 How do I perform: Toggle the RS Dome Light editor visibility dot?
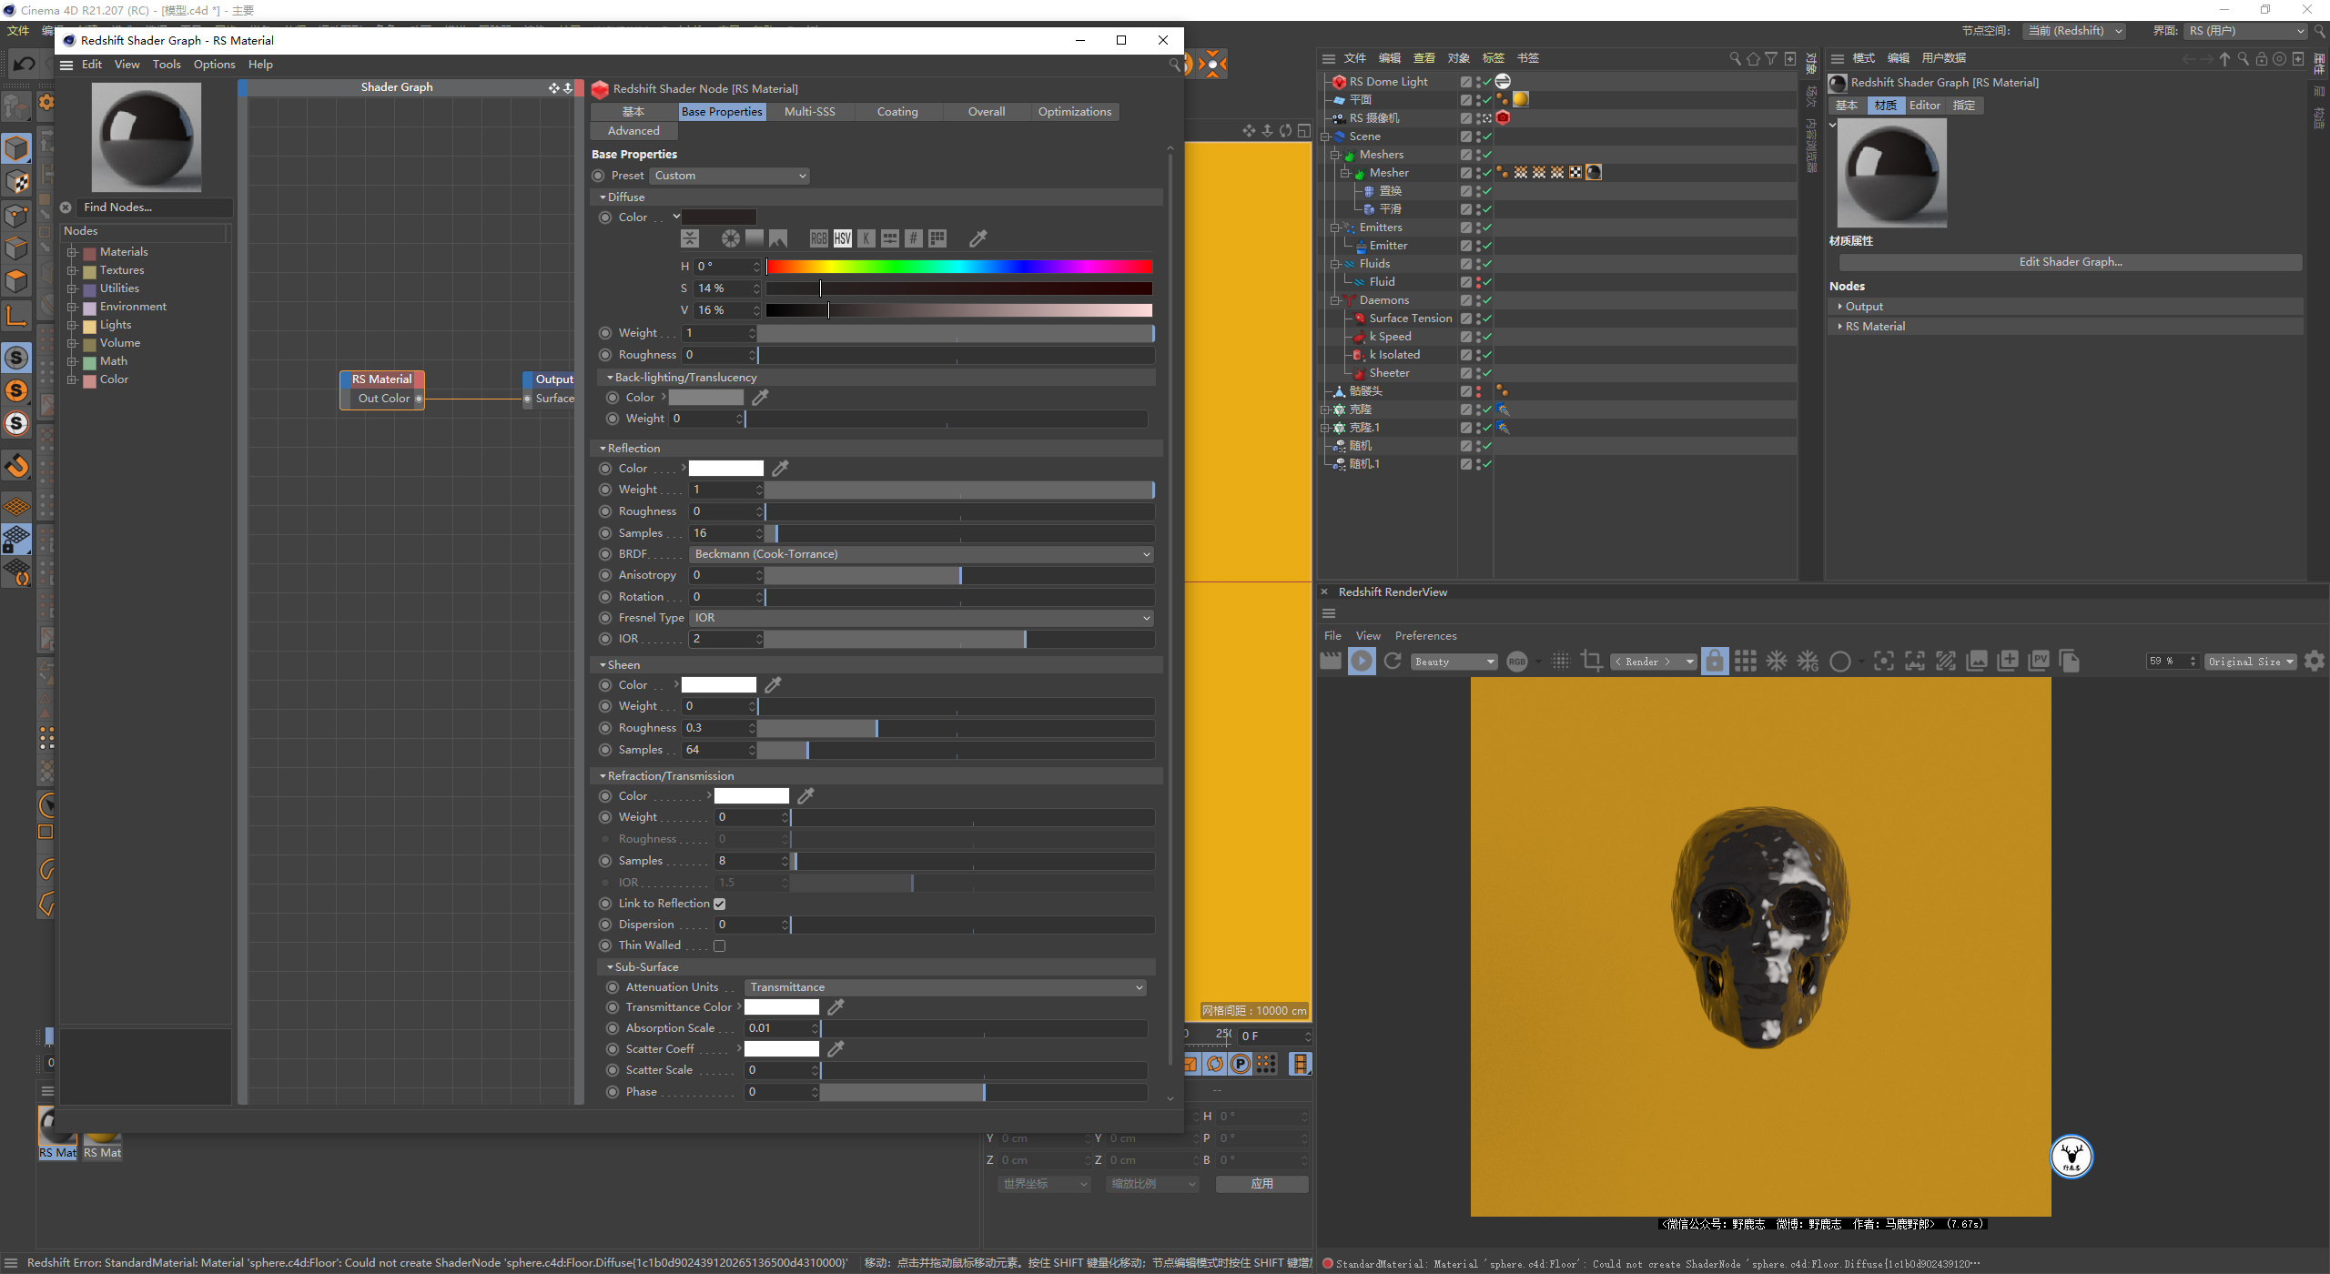1478,79
